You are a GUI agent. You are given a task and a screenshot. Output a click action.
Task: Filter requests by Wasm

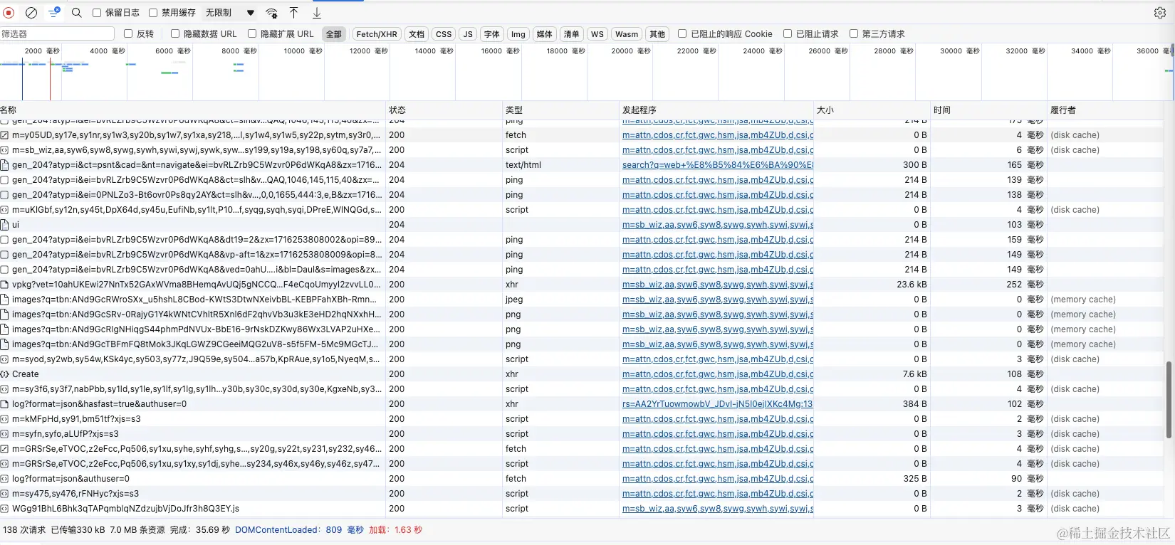627,34
